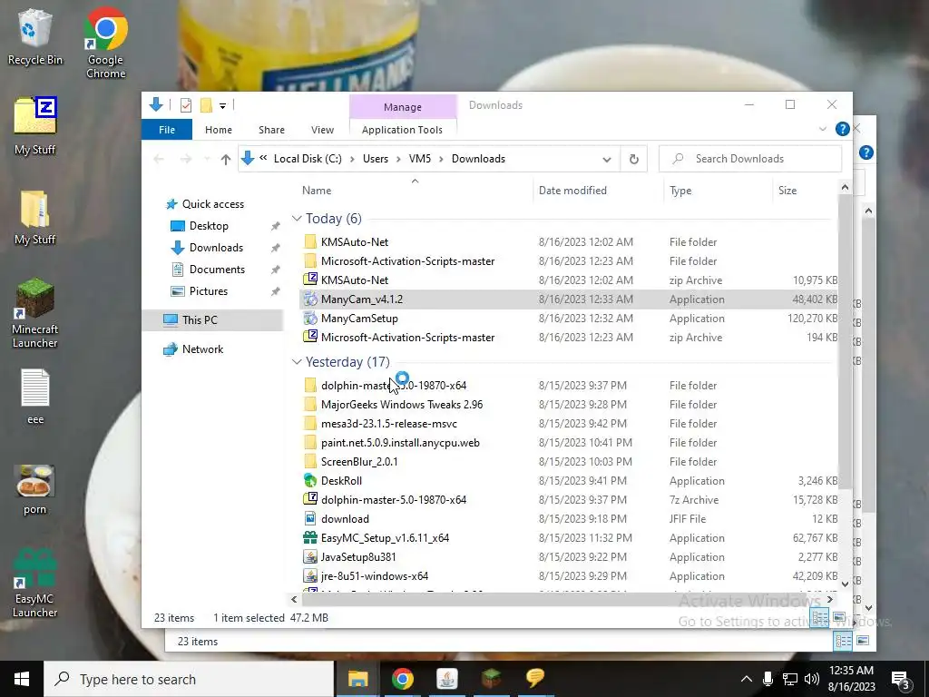Screen dimensions: 929x697
Task: Open the Minecraft taskbar app
Action: tap(491, 679)
